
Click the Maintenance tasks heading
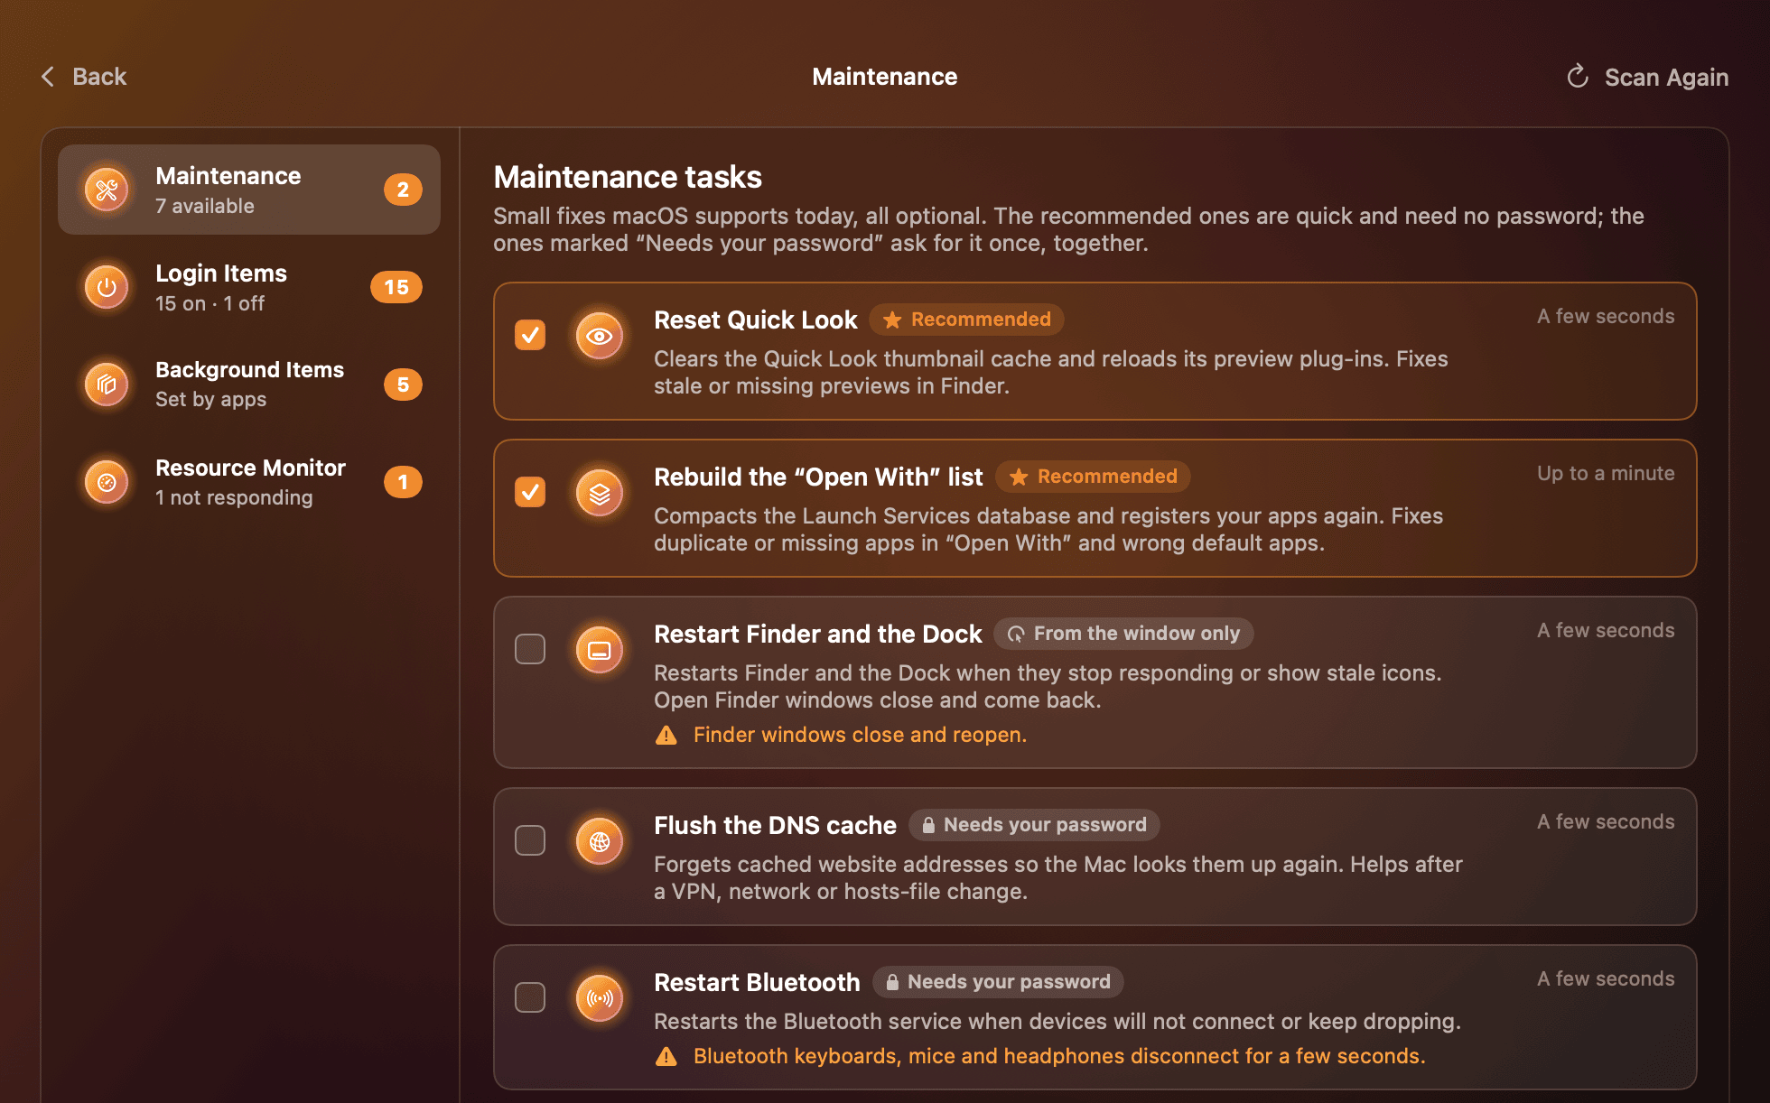click(628, 177)
